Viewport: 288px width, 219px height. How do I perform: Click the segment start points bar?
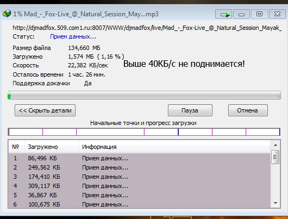pos(144,132)
